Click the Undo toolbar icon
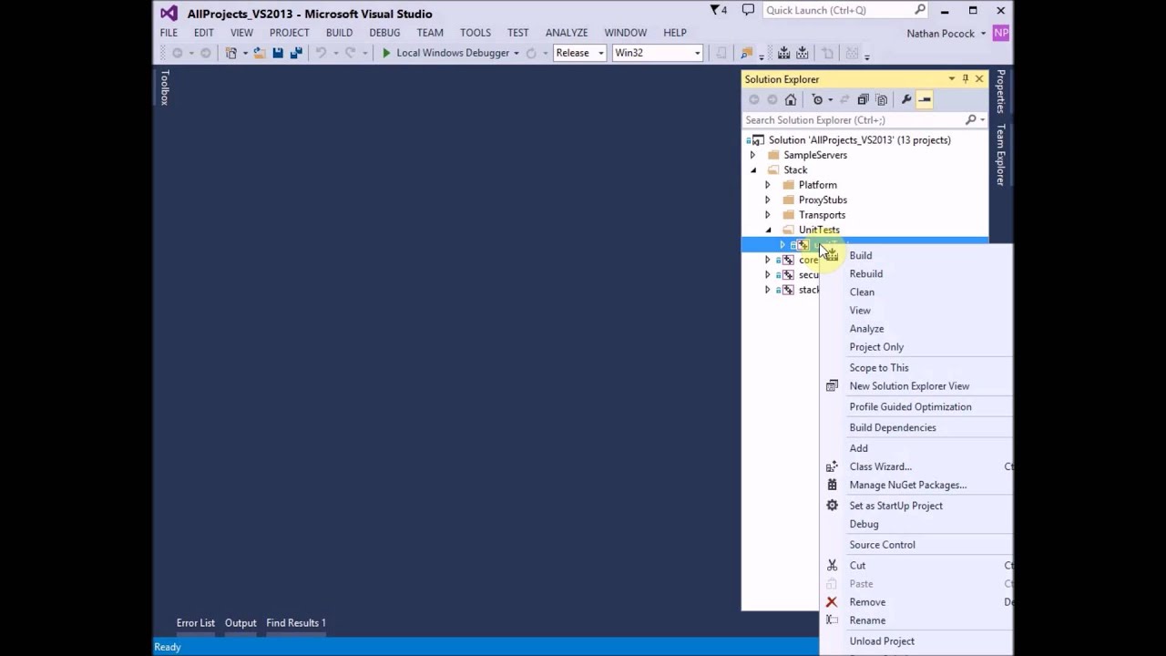Image resolution: width=1166 pixels, height=656 pixels. click(x=321, y=53)
